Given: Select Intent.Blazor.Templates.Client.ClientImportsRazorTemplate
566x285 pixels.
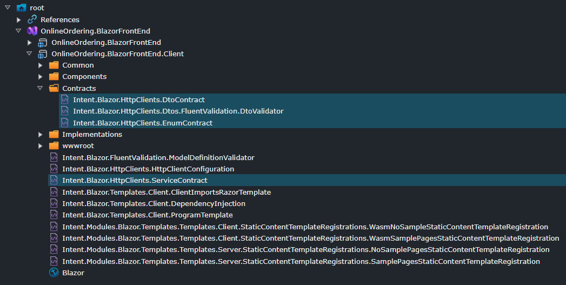Looking at the screenshot, I should (167, 192).
